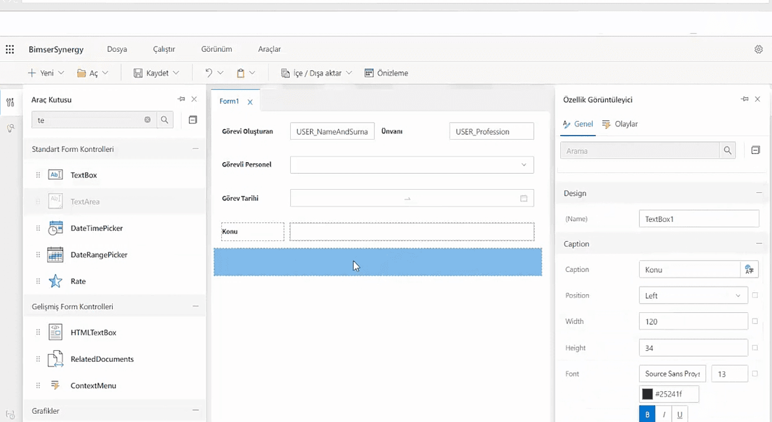Open the Görünüm menu
Screen dimensions: 772x422
point(216,50)
